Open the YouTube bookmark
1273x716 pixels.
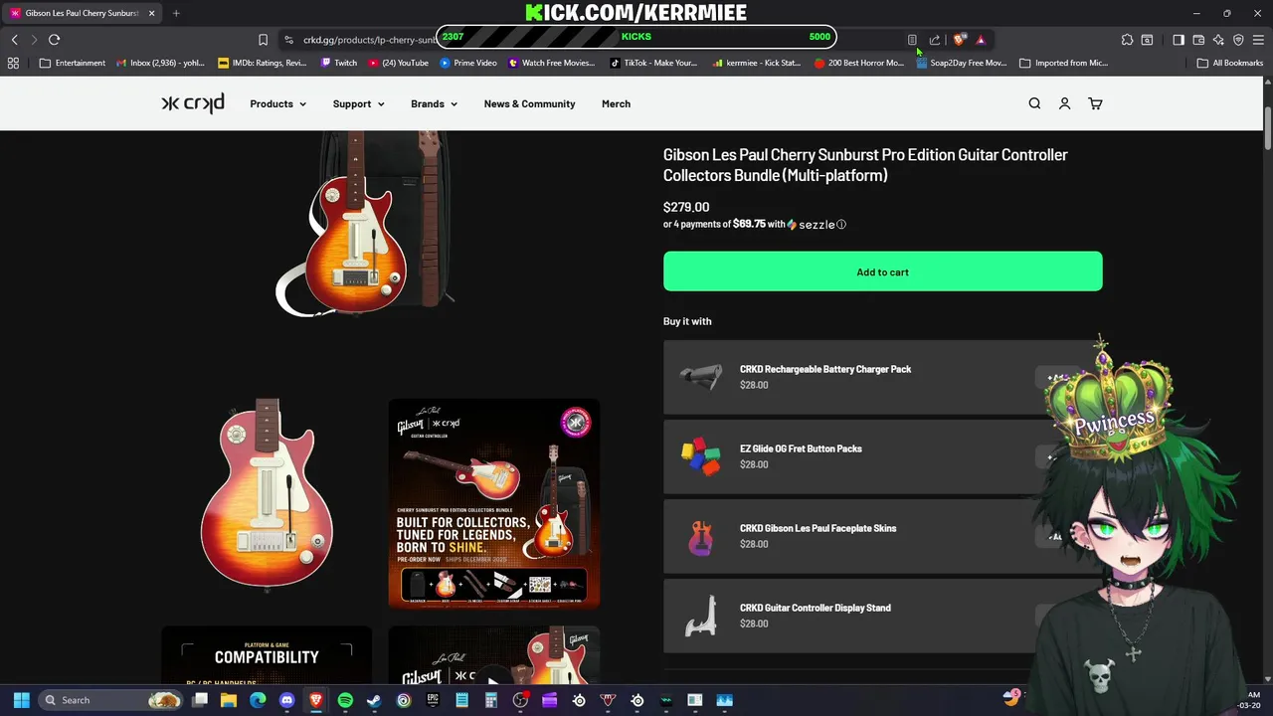point(398,63)
